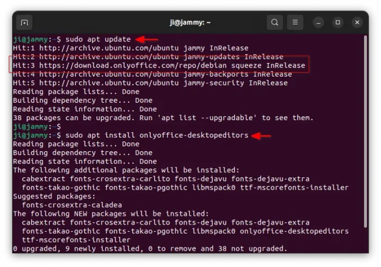Click the red arrow beside apt install

coord(261,135)
